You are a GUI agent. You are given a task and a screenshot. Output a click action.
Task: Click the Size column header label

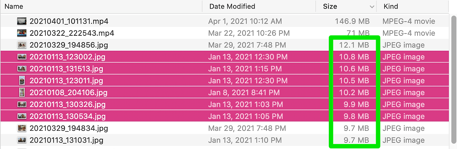point(330,6)
